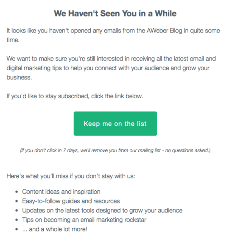Click the green Keep me on the list button
Viewport: 230px width, 244px height.
(x=115, y=124)
